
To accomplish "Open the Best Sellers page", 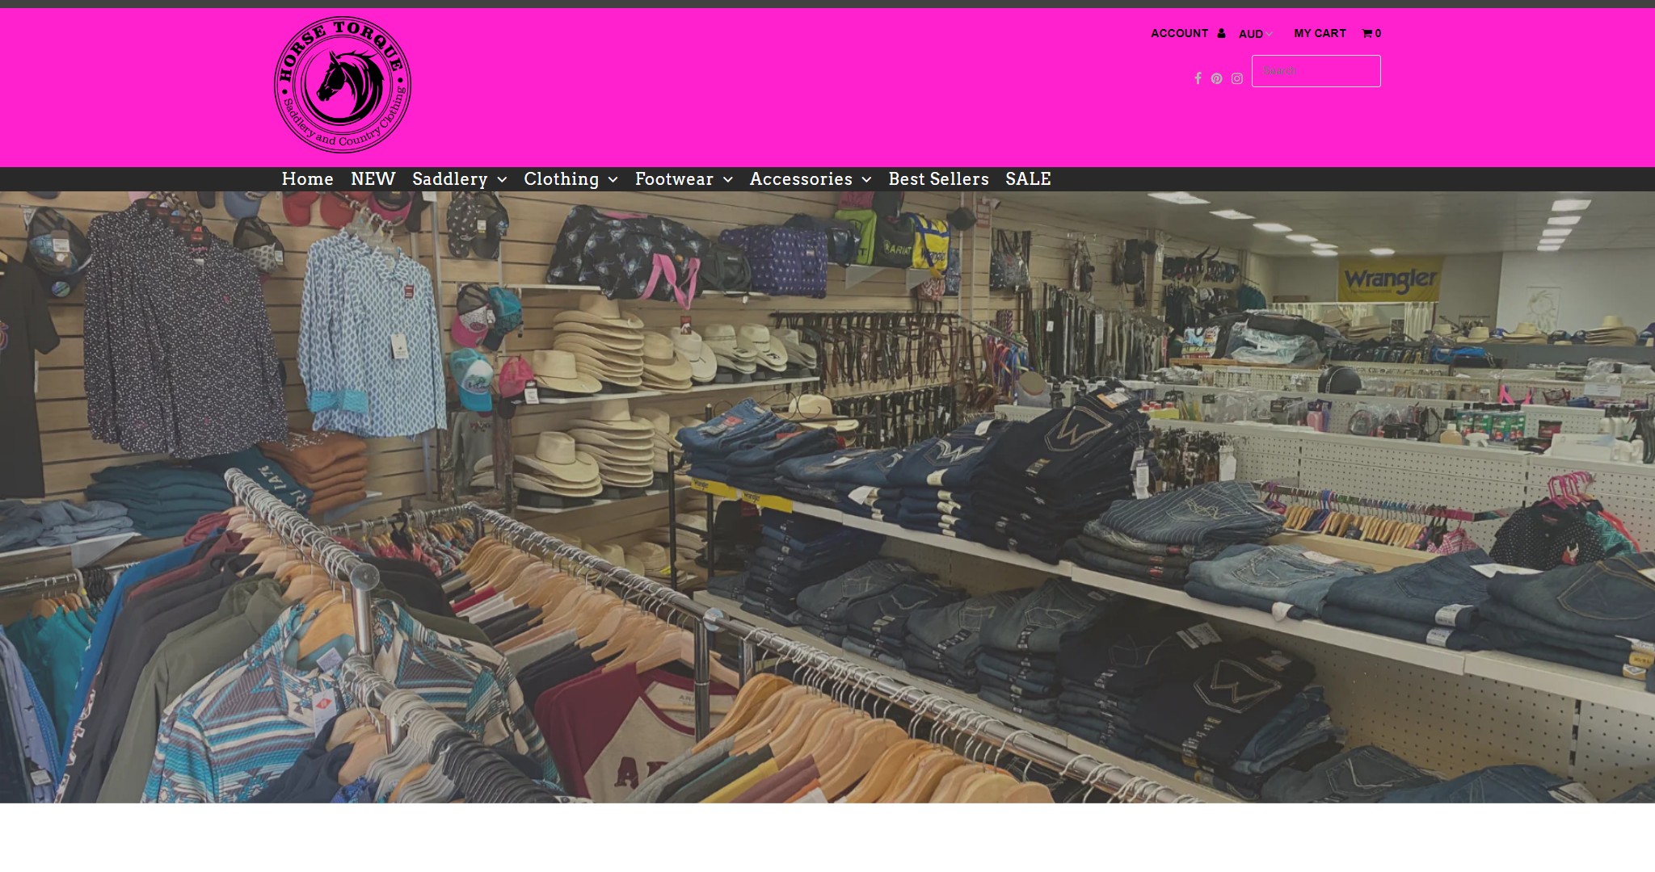I will [939, 179].
